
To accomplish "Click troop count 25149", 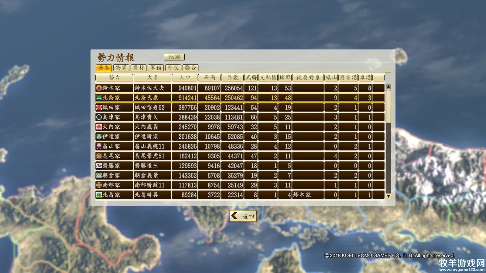I will coord(235,185).
